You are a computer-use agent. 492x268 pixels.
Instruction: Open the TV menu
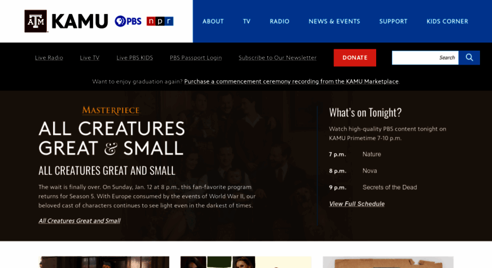tap(246, 22)
